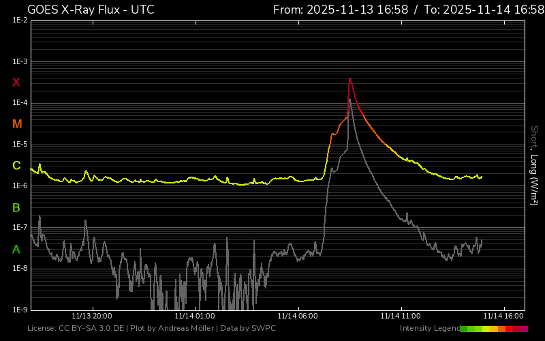Click the bright red legend swatch

pyautogui.click(x=509, y=329)
